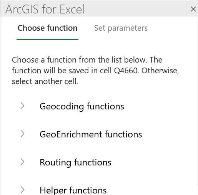Viewport: 198px width, 195px height.
Task: Click the green underline beneath Choose function
Action: 47,39
